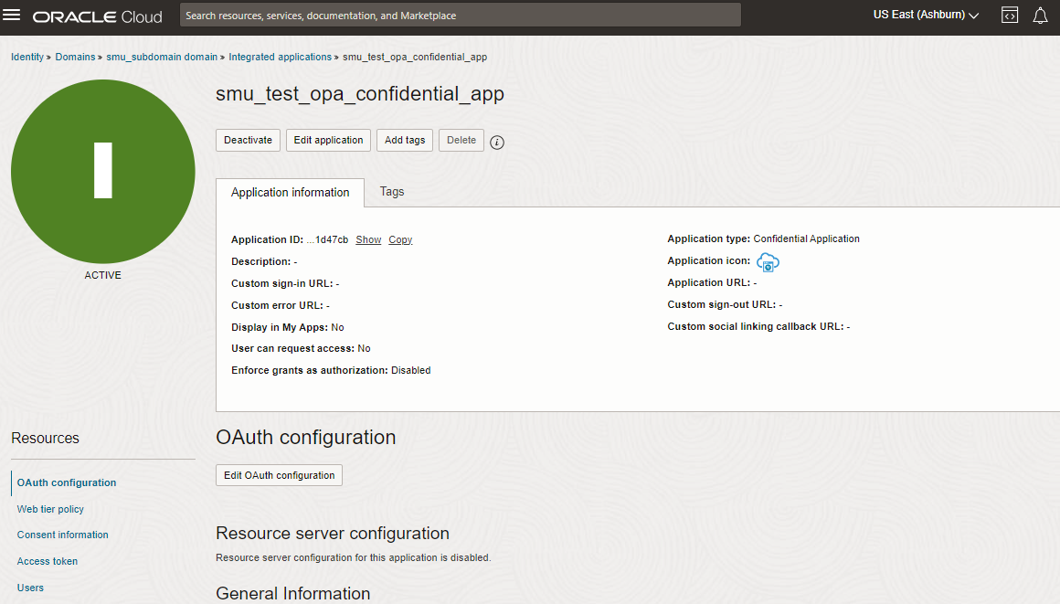Viewport: 1060px width, 604px height.
Task: Show the full Application ID
Action: coord(368,239)
